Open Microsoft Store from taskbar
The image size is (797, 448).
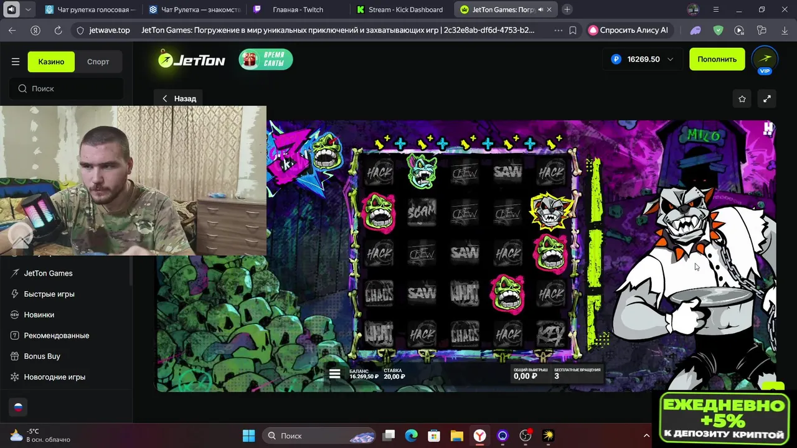pyautogui.click(x=434, y=436)
